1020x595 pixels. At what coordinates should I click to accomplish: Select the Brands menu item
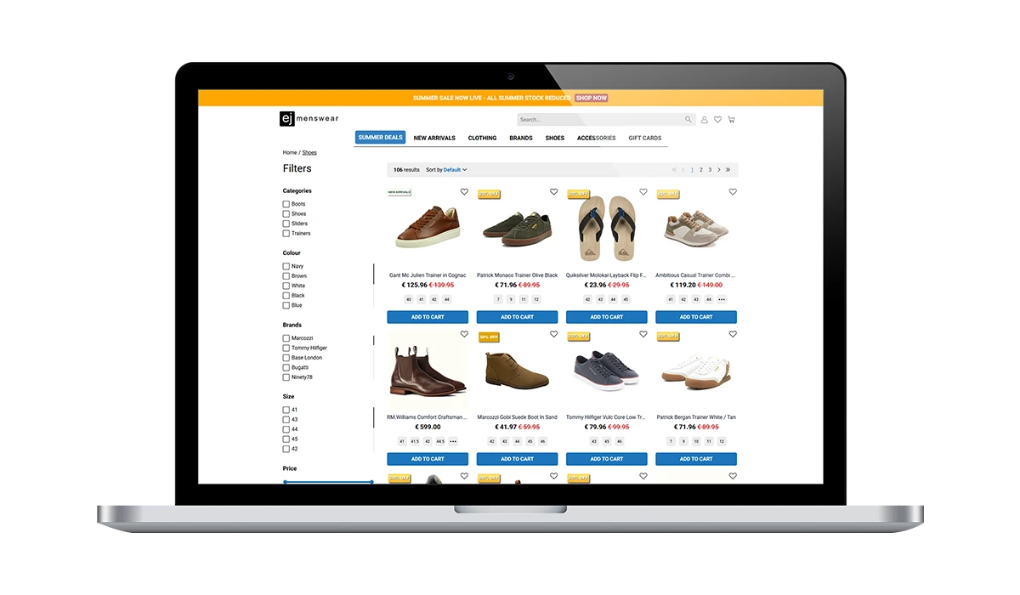(x=521, y=138)
